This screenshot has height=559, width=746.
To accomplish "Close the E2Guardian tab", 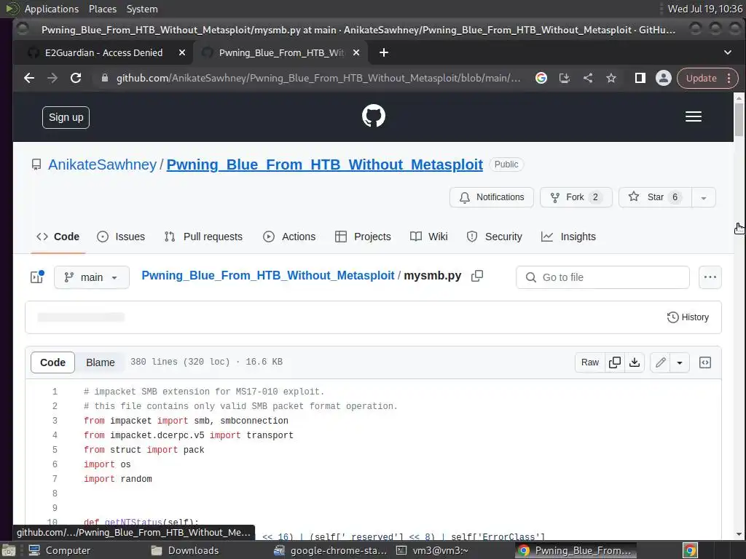I will point(181,52).
